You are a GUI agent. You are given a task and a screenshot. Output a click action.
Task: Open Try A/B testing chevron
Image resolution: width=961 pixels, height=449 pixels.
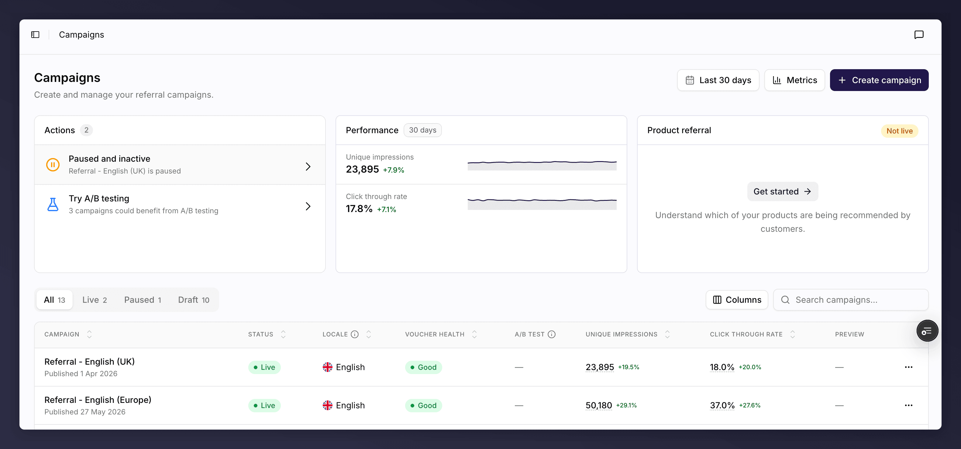point(308,206)
